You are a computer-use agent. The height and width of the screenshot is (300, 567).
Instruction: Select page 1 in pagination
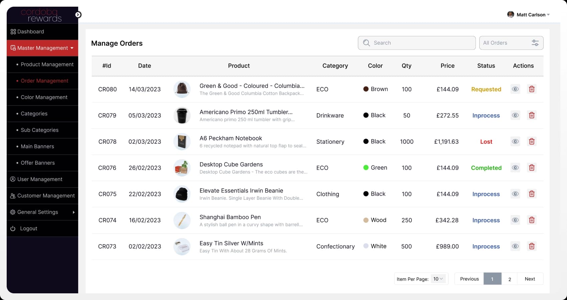(x=493, y=279)
